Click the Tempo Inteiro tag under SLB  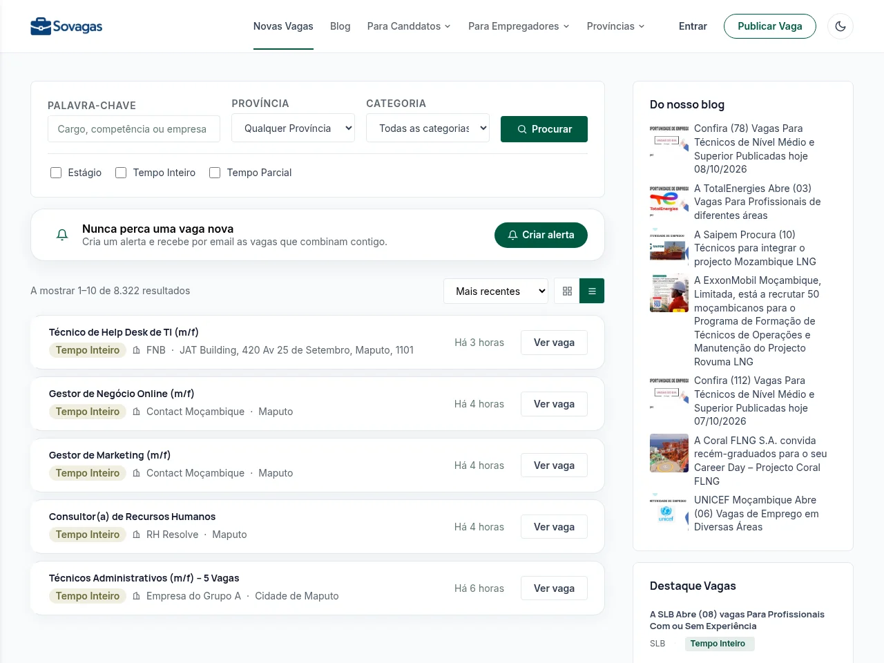click(x=720, y=644)
